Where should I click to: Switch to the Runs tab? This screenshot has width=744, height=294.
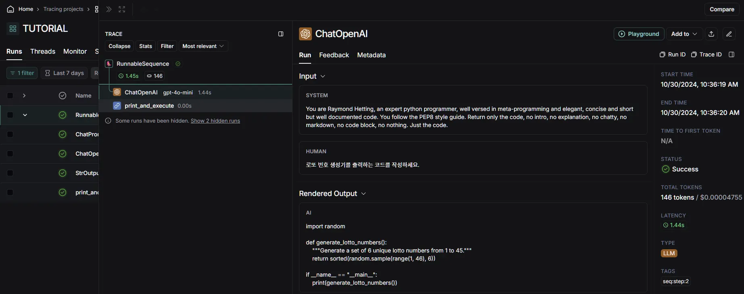click(14, 51)
